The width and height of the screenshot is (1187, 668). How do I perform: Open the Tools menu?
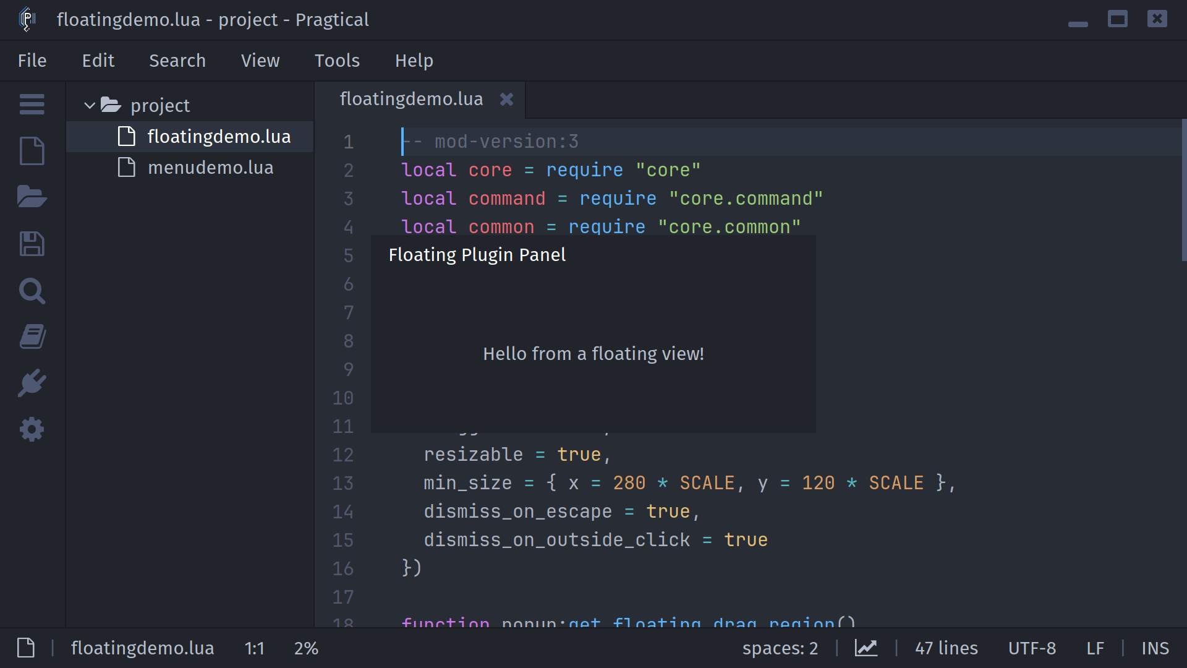point(337,61)
